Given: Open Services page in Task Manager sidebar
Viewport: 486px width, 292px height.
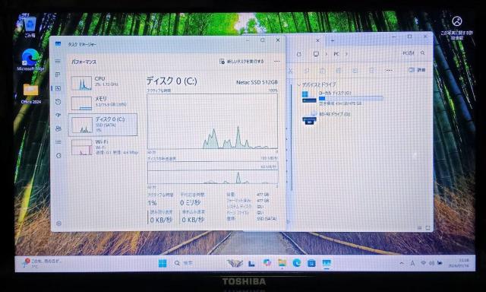Looking at the screenshot, I should pos(58,155).
